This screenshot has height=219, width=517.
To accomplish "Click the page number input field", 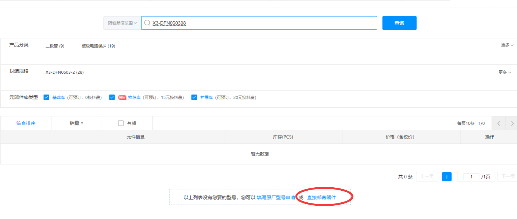I will (471, 177).
